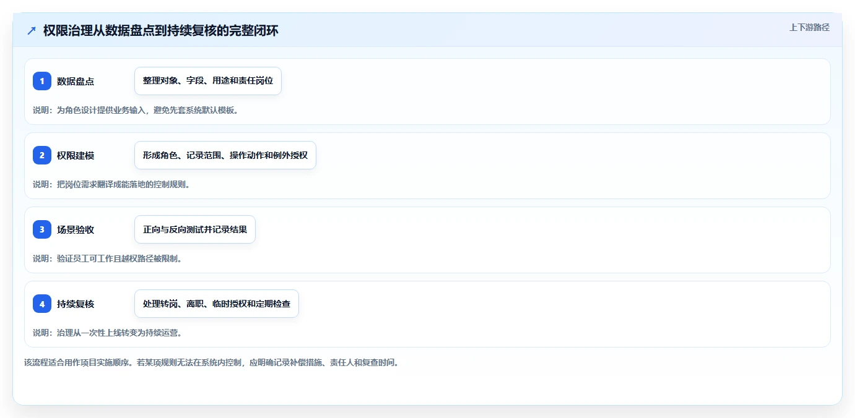The width and height of the screenshot is (855, 418).
Task: Select the step 1 number badge
Action: [42, 81]
